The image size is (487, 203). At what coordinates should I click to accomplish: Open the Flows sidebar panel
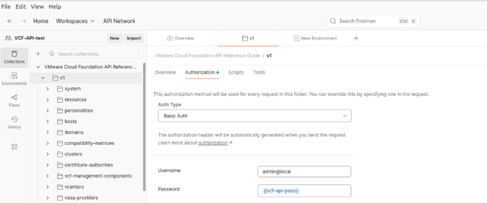pos(14,101)
